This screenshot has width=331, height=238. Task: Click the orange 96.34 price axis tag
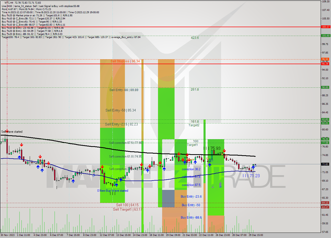325,59
